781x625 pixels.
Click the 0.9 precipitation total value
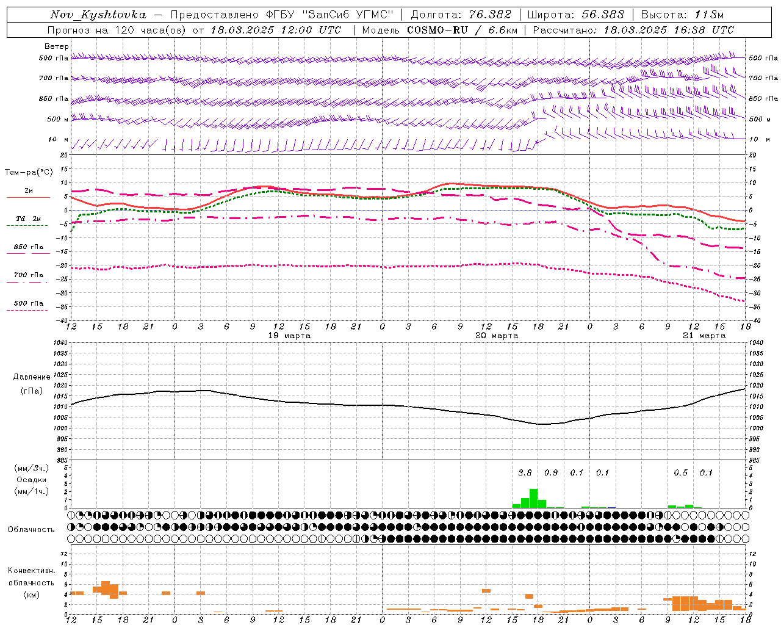[x=551, y=472]
